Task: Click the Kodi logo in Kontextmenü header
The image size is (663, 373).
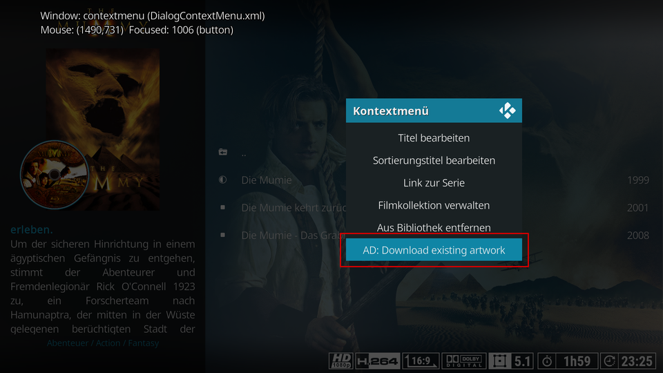Action: 507,111
